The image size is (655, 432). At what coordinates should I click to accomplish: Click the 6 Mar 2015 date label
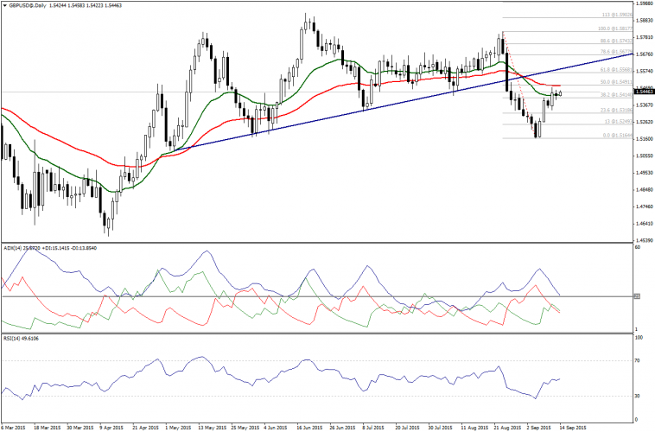click(x=13, y=428)
